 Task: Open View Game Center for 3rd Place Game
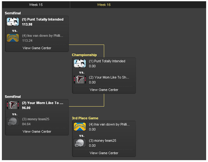click(104, 153)
